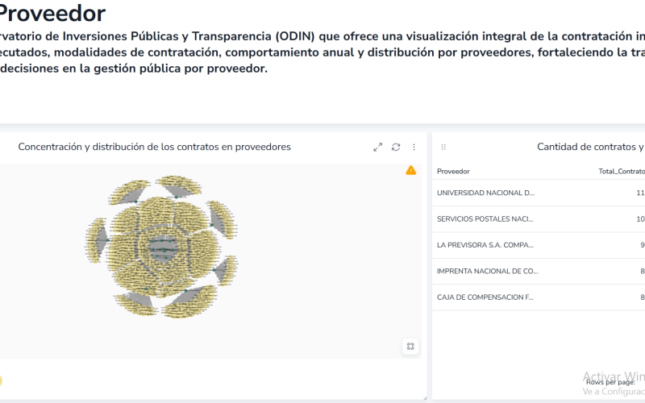
Task: Click the network graph visualization
Action: [x=162, y=247]
